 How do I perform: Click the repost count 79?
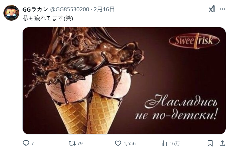[80, 143]
